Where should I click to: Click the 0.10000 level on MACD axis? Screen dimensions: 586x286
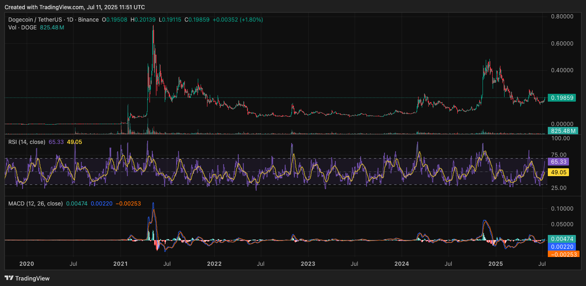[562, 208]
